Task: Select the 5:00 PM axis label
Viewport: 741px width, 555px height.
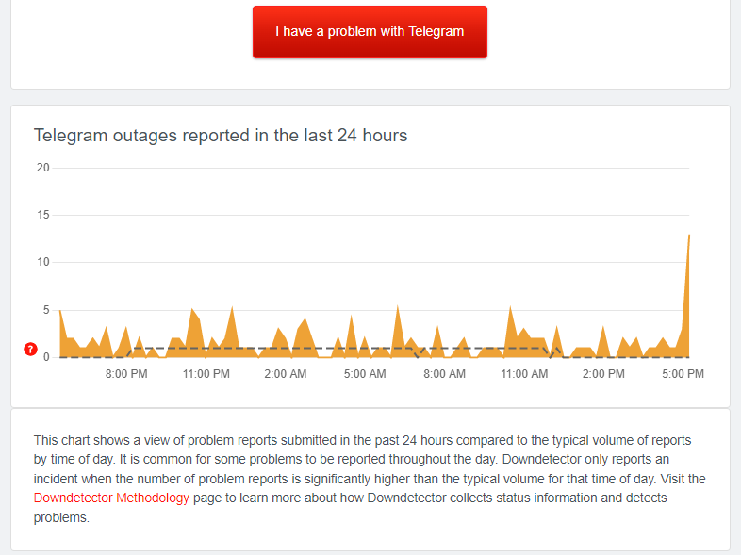Action: (683, 374)
